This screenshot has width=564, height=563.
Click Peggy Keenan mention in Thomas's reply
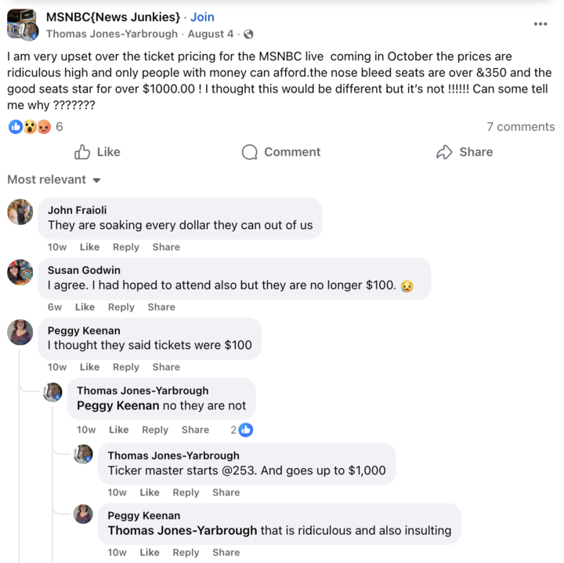point(117,405)
